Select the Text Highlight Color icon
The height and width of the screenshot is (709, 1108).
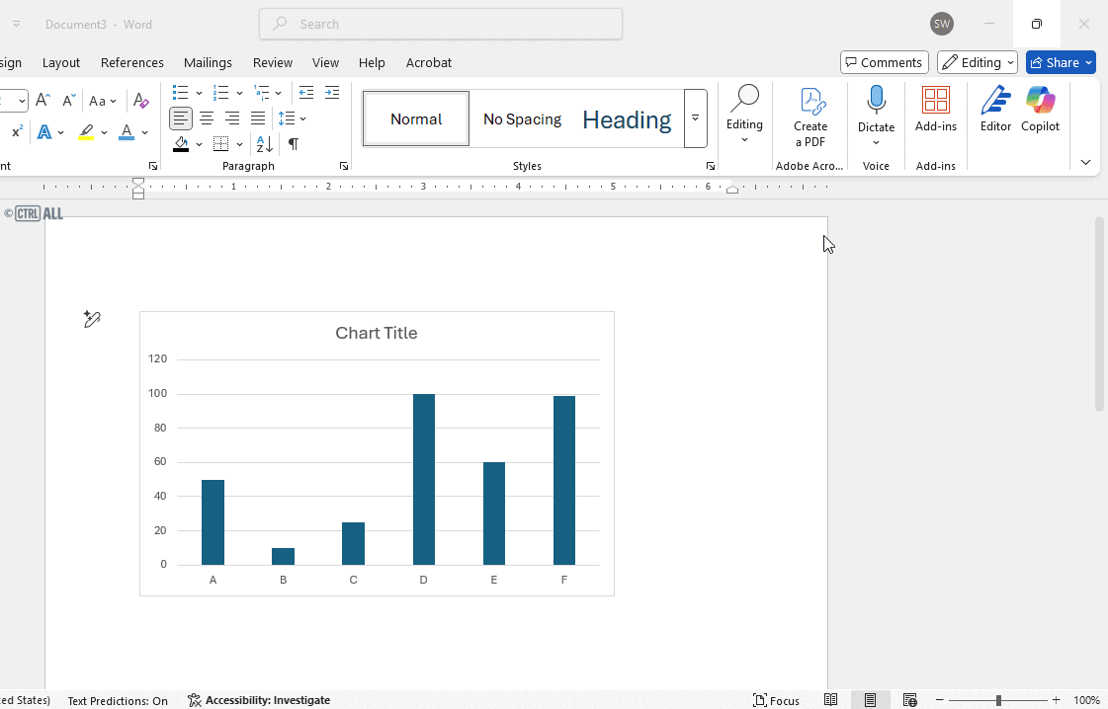tap(87, 131)
